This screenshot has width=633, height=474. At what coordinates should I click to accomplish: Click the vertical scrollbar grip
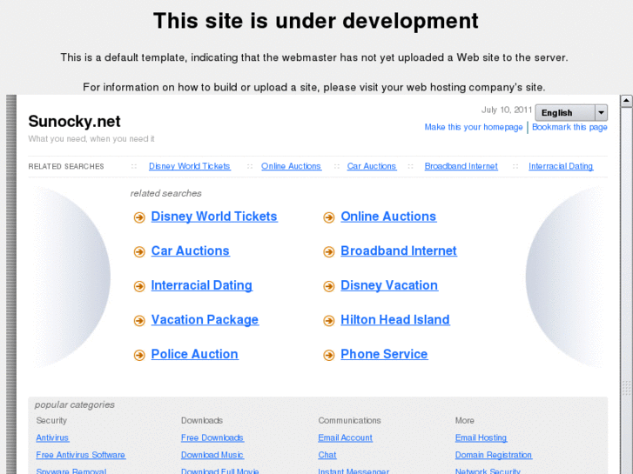(626, 388)
